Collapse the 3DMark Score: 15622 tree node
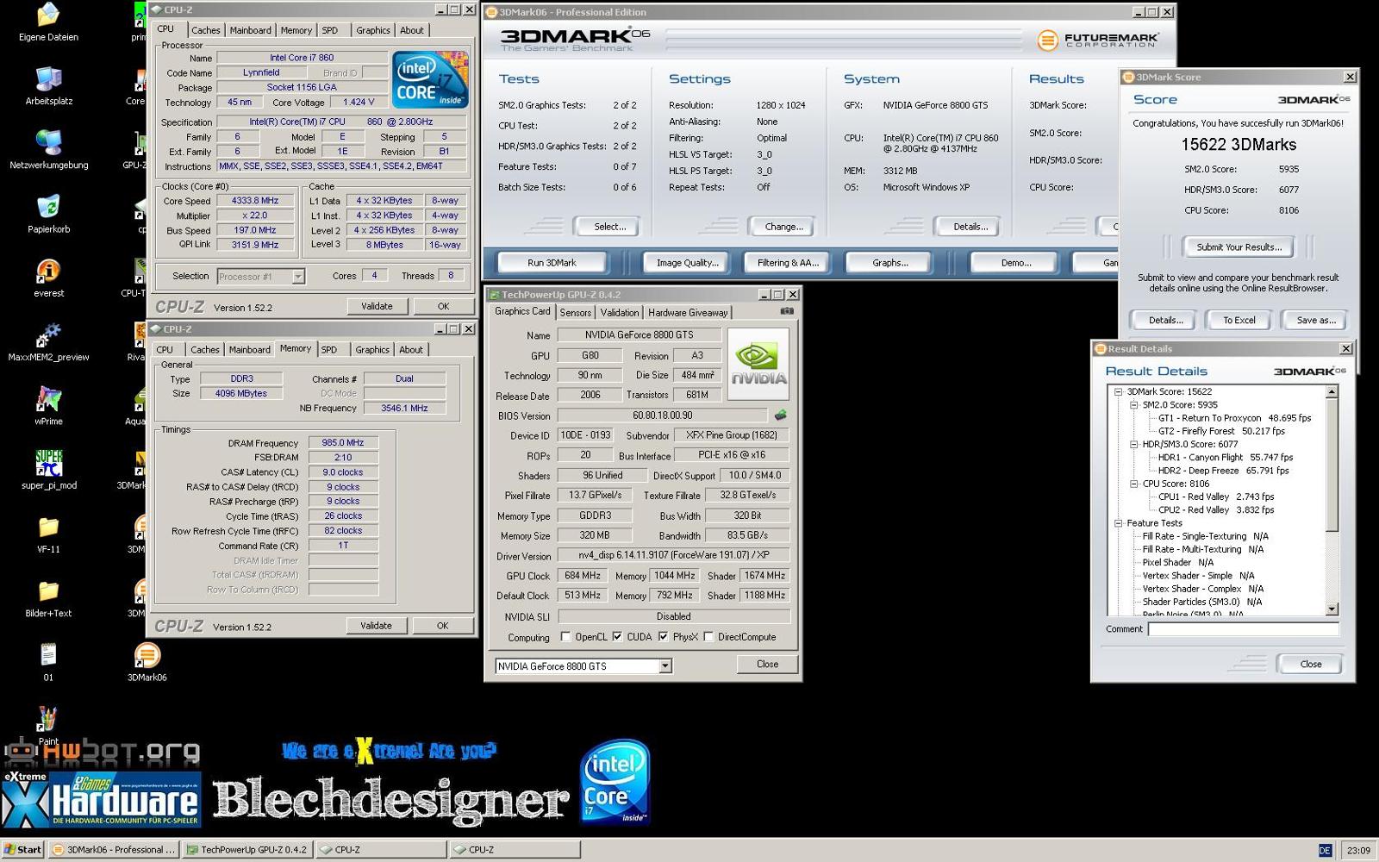This screenshot has height=862, width=1379. [x=1118, y=391]
